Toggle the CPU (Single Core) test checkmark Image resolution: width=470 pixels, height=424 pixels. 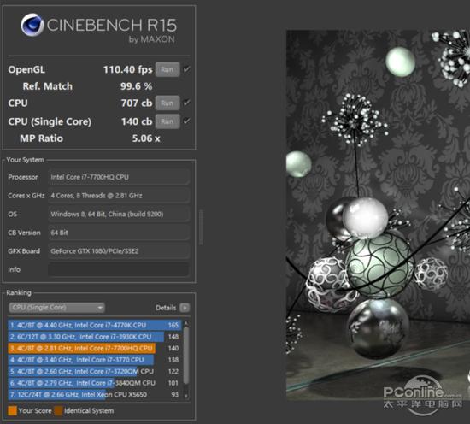pos(187,121)
